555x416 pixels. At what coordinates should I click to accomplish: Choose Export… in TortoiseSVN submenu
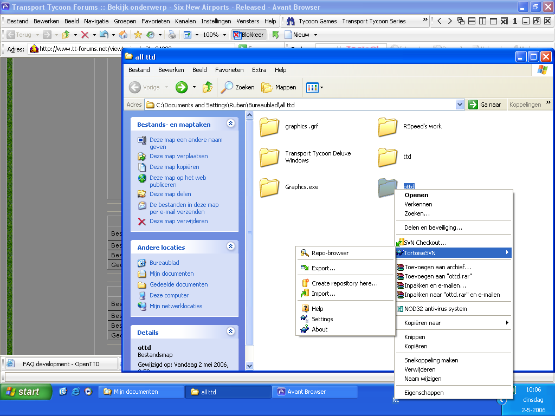345,268
